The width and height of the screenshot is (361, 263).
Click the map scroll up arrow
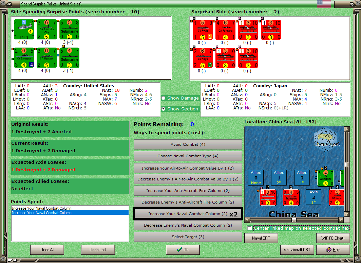click(347, 129)
